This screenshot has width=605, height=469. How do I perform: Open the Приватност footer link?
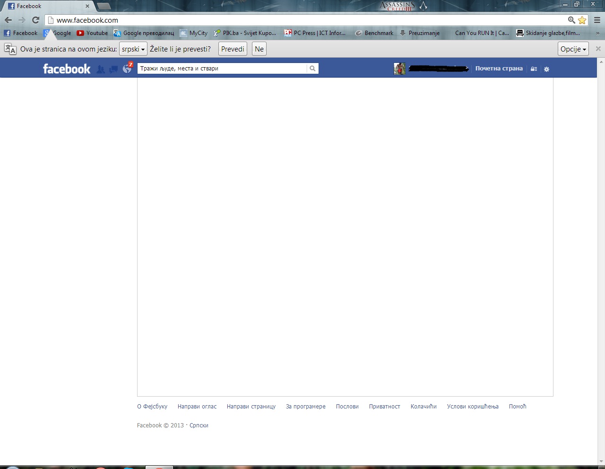385,407
